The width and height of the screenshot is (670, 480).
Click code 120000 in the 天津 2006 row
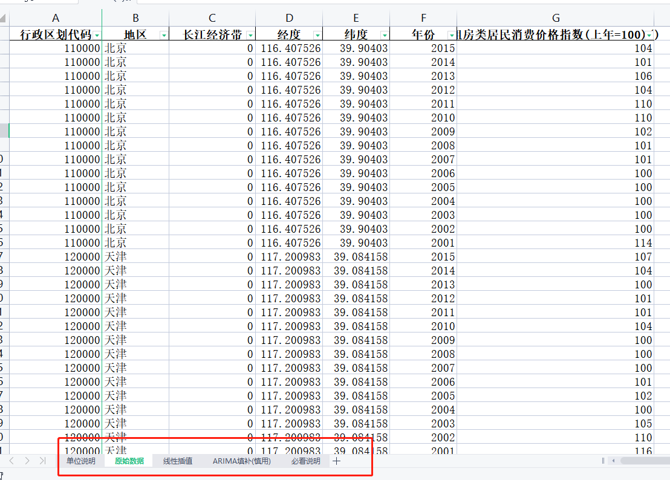56,382
